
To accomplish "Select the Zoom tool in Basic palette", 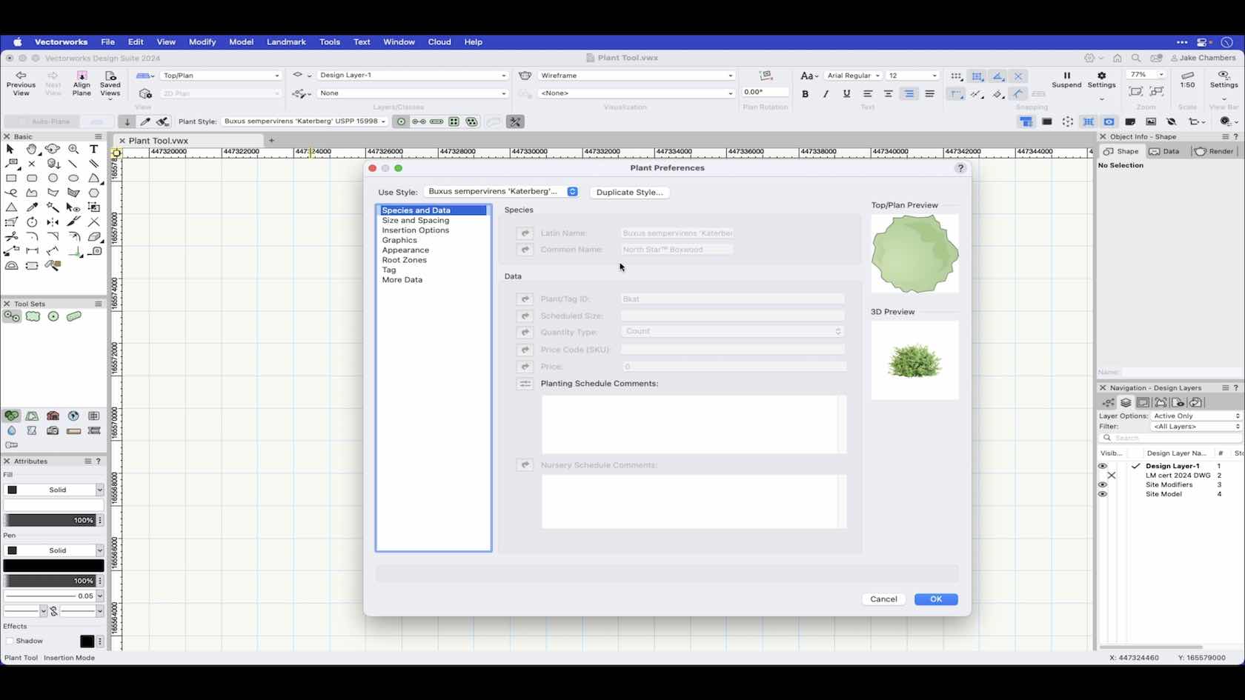I will coord(73,149).
